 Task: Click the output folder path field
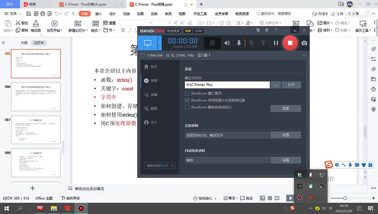coord(227,85)
